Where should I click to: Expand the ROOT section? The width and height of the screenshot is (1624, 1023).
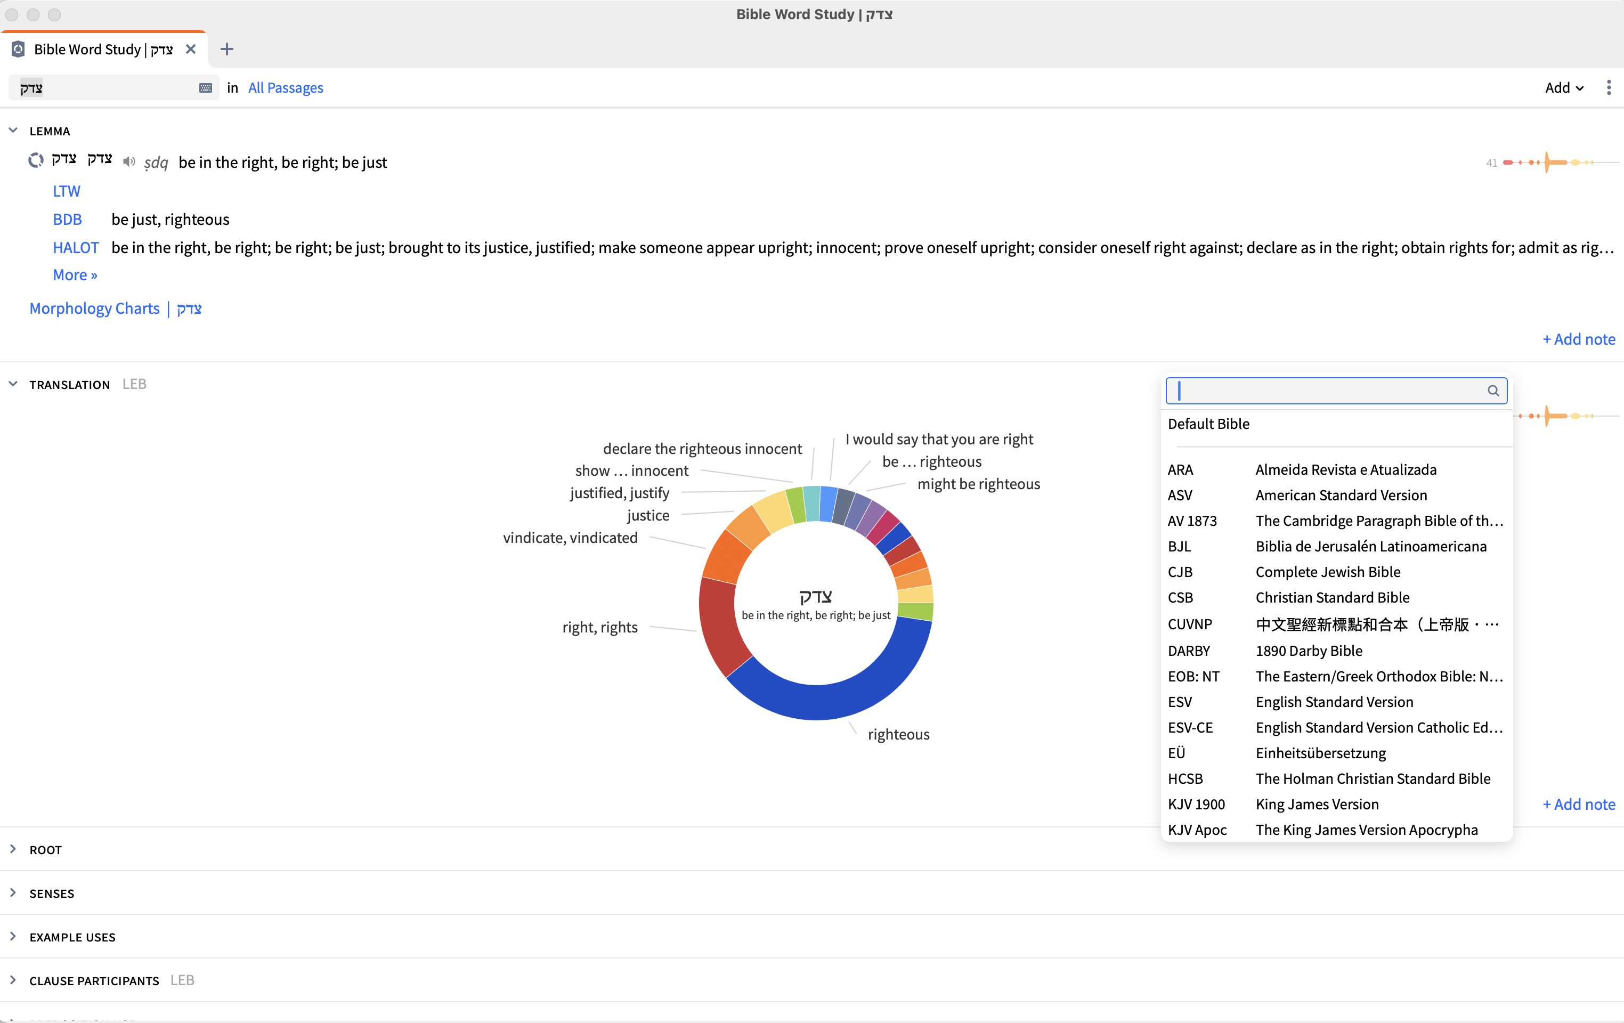coord(13,849)
